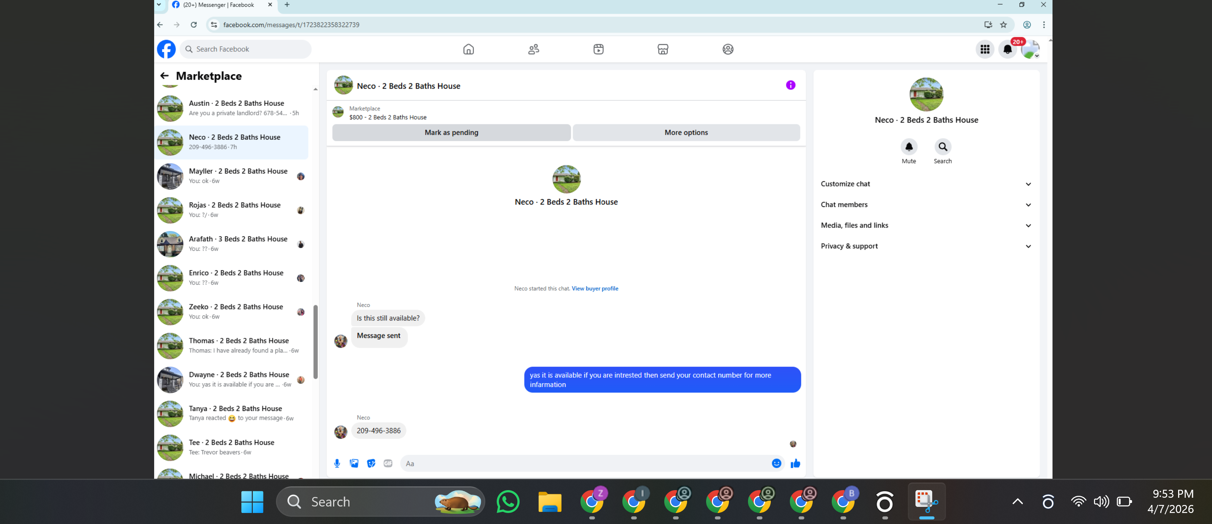Open Chrome's three-dot menu

pyautogui.click(x=1044, y=24)
